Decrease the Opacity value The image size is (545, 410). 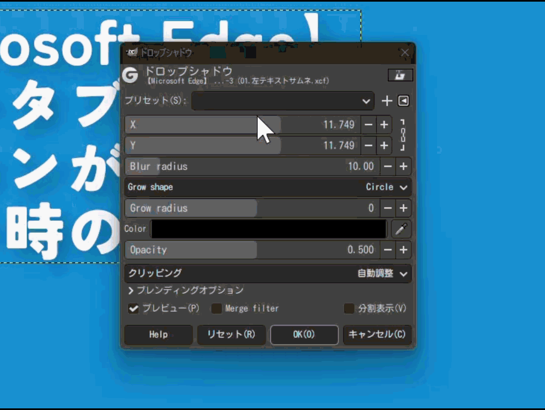coord(388,250)
